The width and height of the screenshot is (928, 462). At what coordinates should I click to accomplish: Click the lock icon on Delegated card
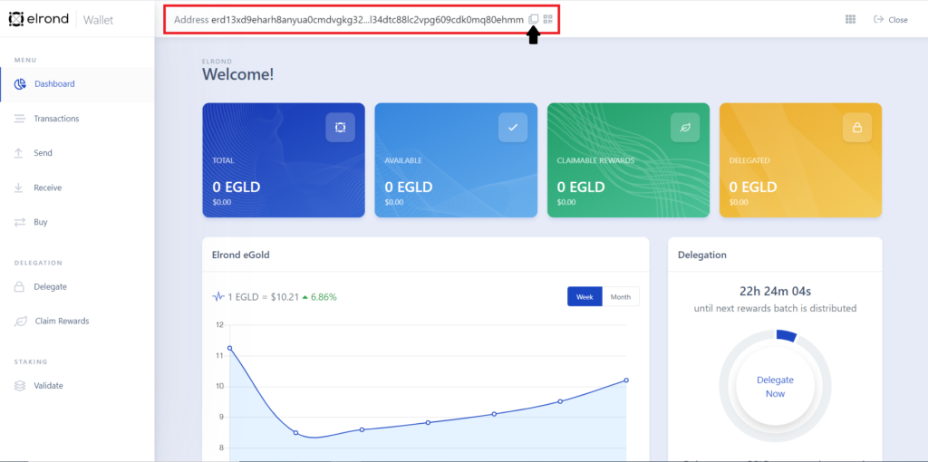point(856,127)
